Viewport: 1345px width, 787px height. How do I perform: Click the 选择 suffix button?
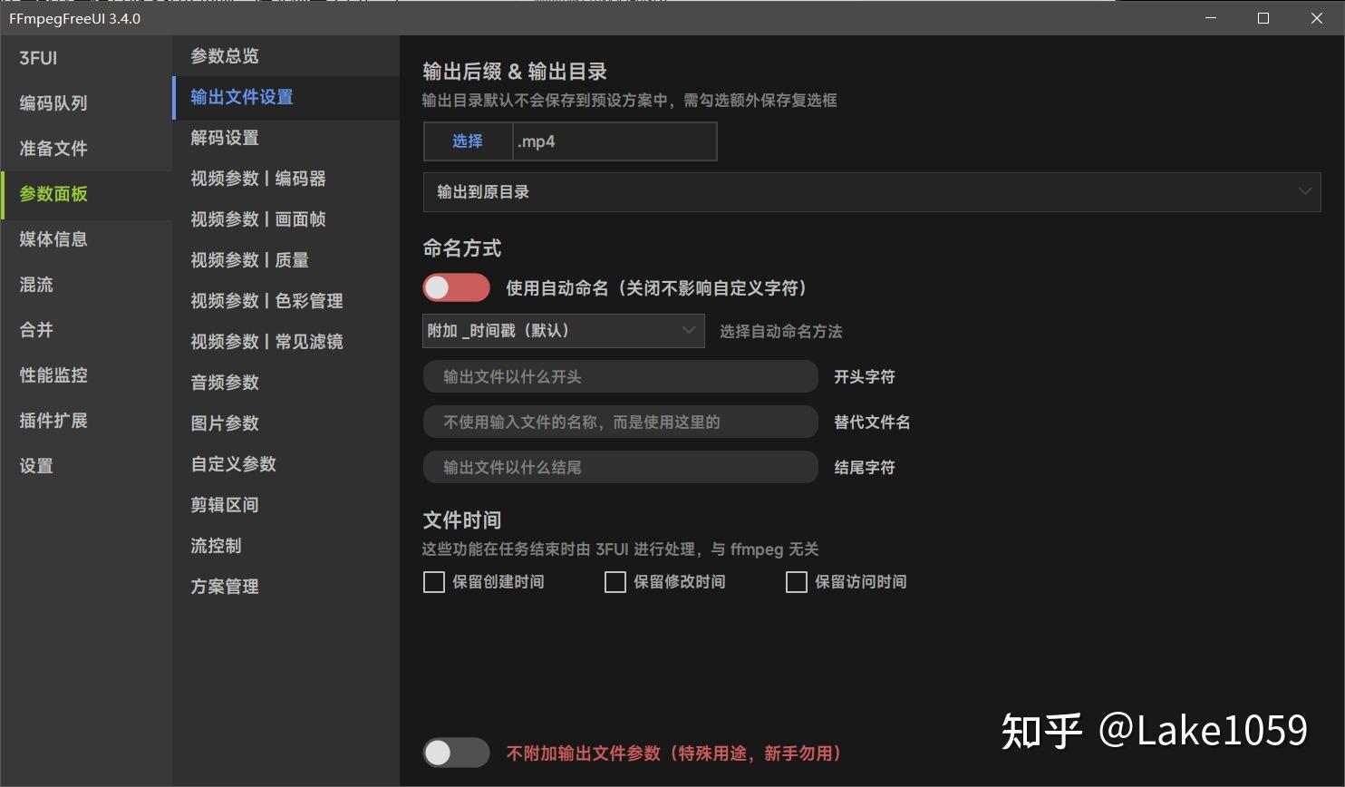(467, 141)
